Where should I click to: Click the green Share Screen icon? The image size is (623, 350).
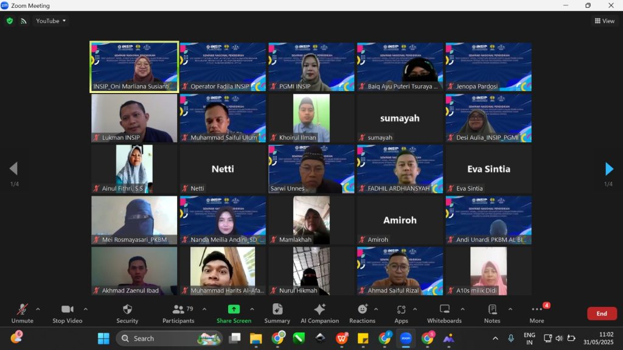pyautogui.click(x=234, y=309)
